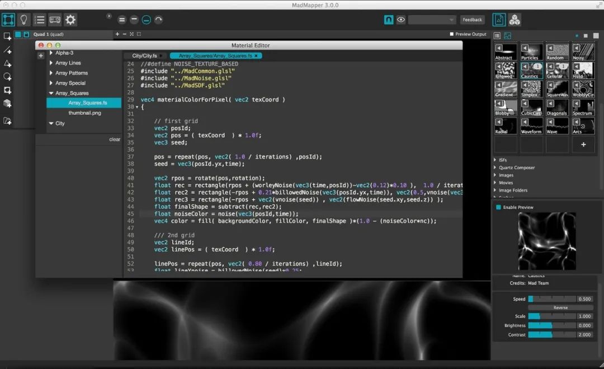Click the highlighted teal round toolbar button
Image resolution: width=604 pixels, height=369 pixels.
click(x=147, y=20)
